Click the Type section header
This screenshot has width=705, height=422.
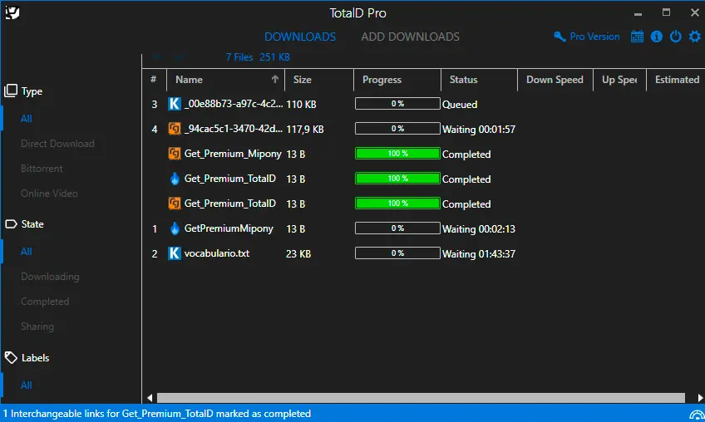(x=32, y=91)
